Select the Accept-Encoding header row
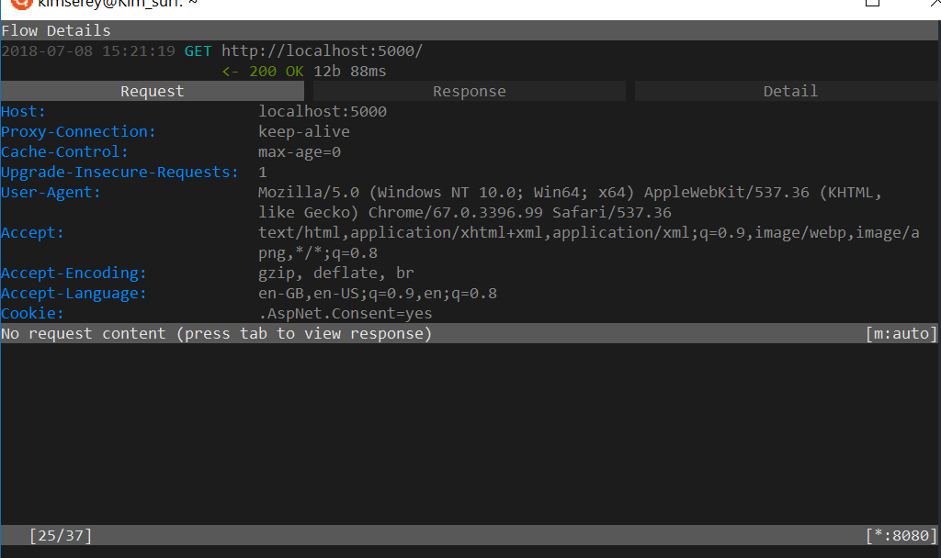 (x=74, y=273)
